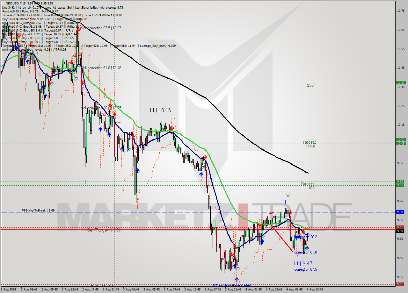Click the 10.25 price axis label
This screenshot has width=408, height=293.
point(401,106)
